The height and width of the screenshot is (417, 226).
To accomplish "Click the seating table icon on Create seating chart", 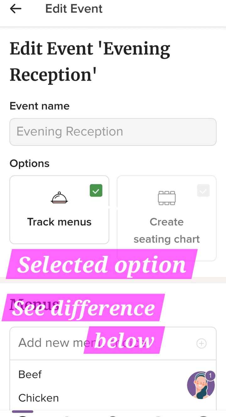I will tap(166, 198).
